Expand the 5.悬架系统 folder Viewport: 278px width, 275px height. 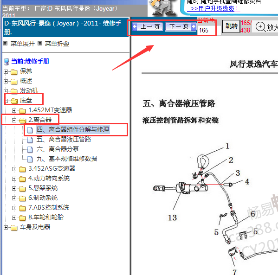(x=14, y=188)
